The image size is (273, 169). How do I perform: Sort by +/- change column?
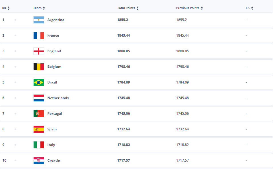click(249, 8)
